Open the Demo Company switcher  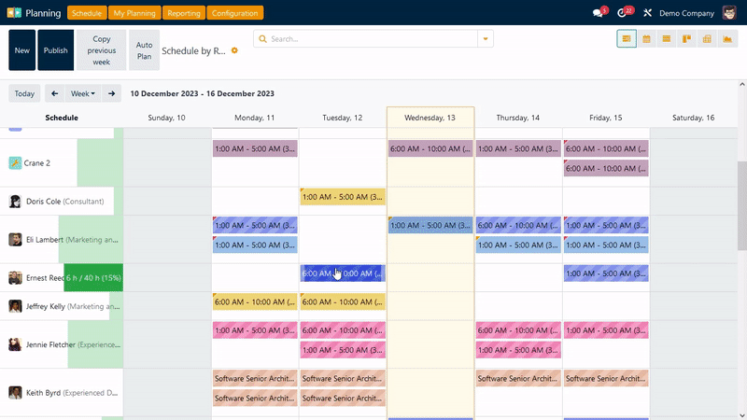[x=688, y=13]
